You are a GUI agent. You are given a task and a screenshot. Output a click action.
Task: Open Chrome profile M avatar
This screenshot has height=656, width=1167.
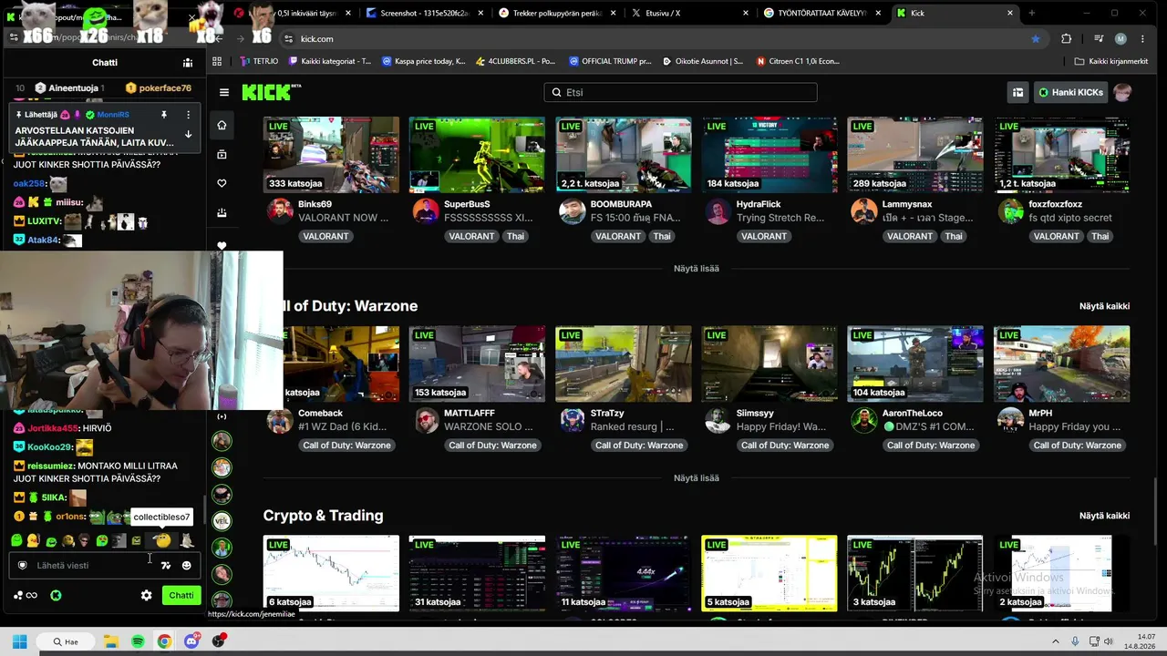(1121, 39)
